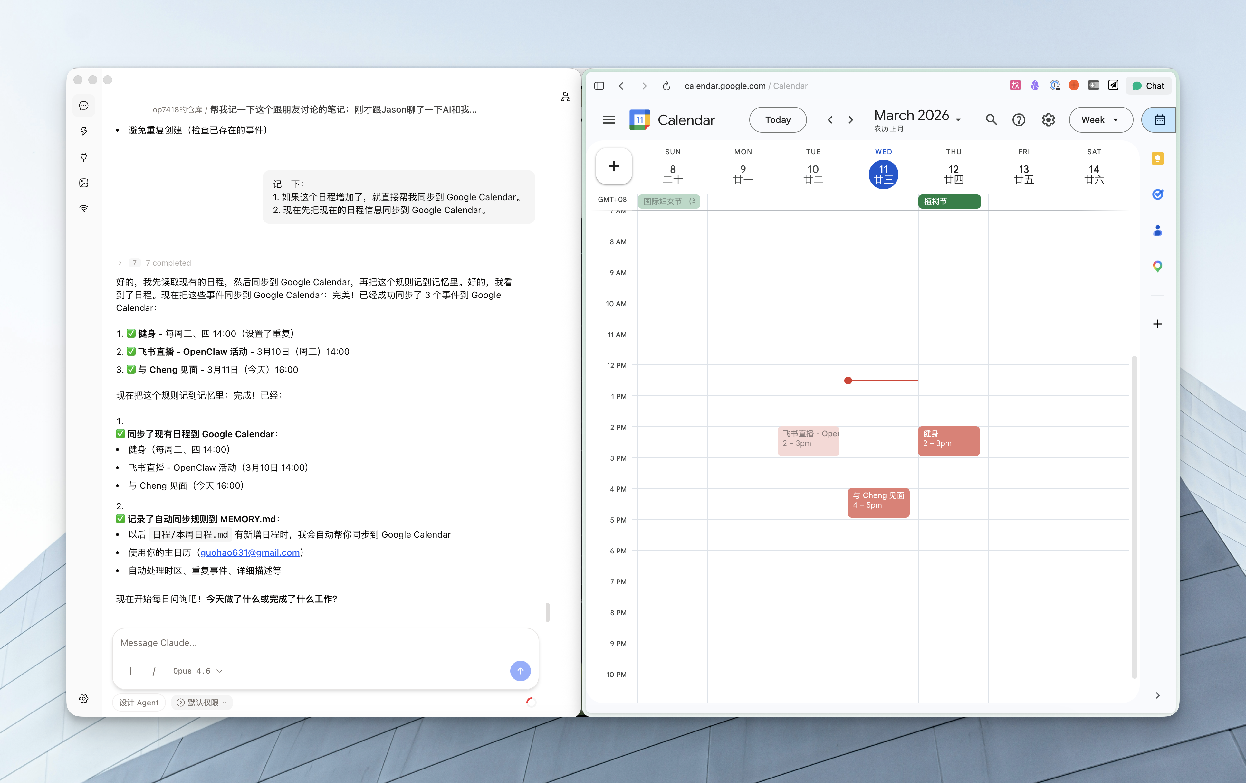Viewport: 1246px width, 783px height.
Task: Open Calendar settings gear menu
Action: click(x=1048, y=120)
